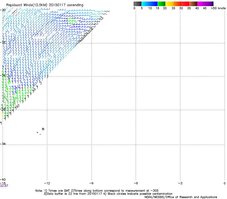227x199 pixels.
Task: Click the '-9' longitude axis label
Action: tap(91, 183)
